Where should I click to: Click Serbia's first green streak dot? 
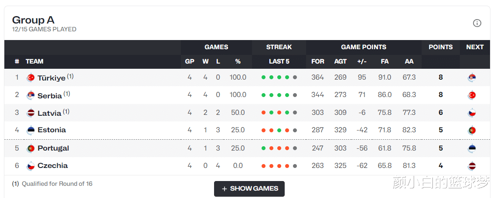[x=263, y=95]
